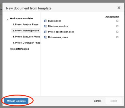This screenshot has height=108, width=125.
Task: Open the Project templates section
Action: point(19,49)
